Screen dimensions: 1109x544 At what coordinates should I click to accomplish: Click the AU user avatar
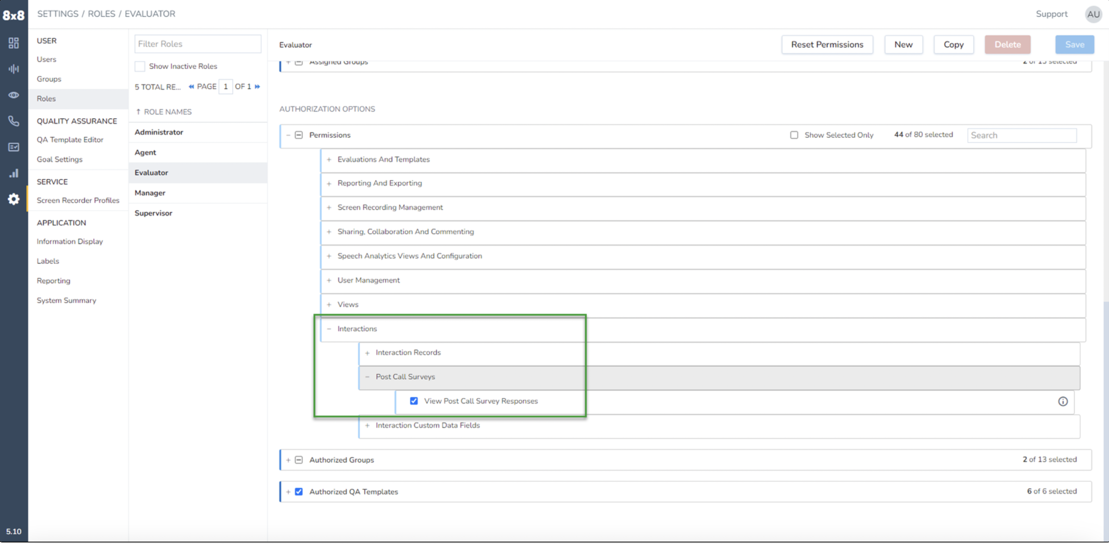click(x=1093, y=14)
